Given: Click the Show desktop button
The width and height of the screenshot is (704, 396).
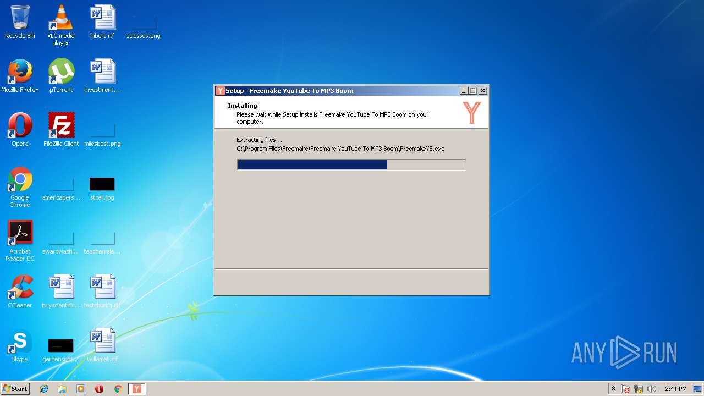Looking at the screenshot, I should pyautogui.click(x=698, y=389).
